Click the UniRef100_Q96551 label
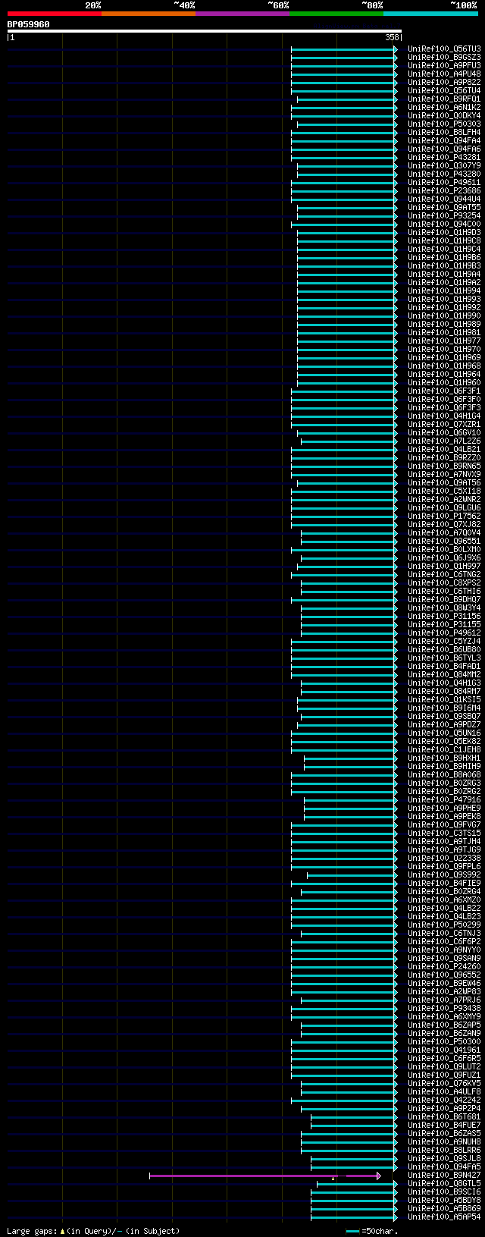Image resolution: width=485 pixels, height=1237 pixels. point(444,541)
